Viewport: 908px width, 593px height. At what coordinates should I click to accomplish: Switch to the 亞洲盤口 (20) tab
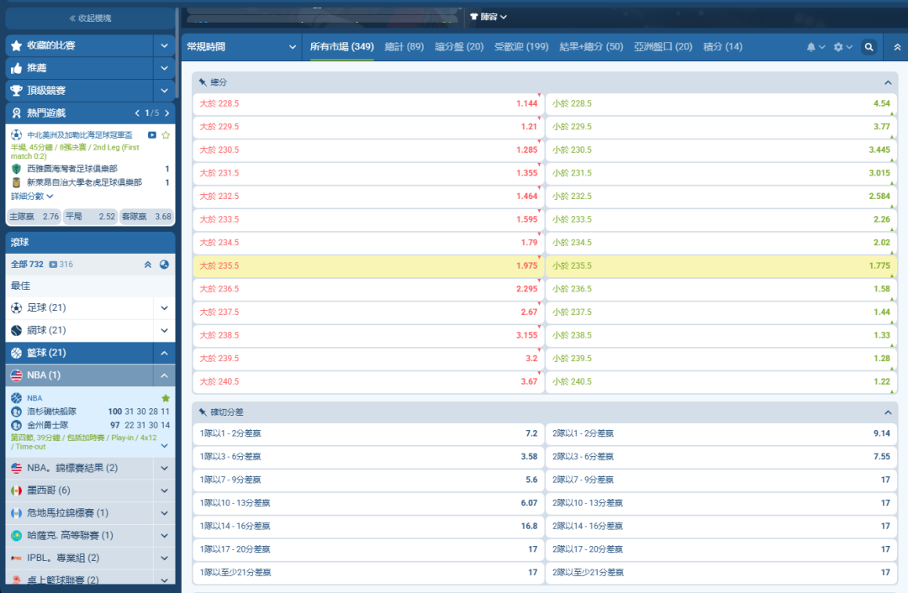pyautogui.click(x=663, y=47)
